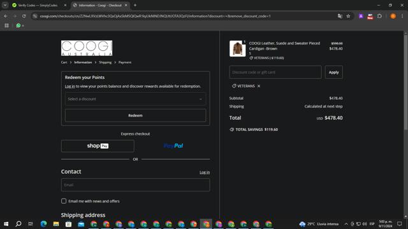Click the address bar URL
This screenshot has height=229, width=408.
155,16
